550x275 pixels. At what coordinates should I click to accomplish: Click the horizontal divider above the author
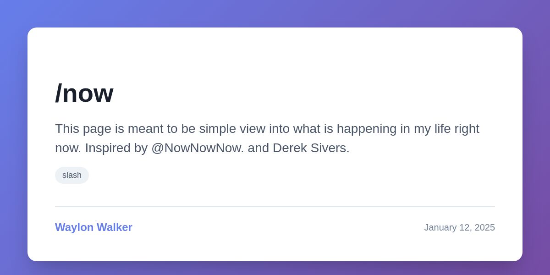pyautogui.click(x=275, y=207)
